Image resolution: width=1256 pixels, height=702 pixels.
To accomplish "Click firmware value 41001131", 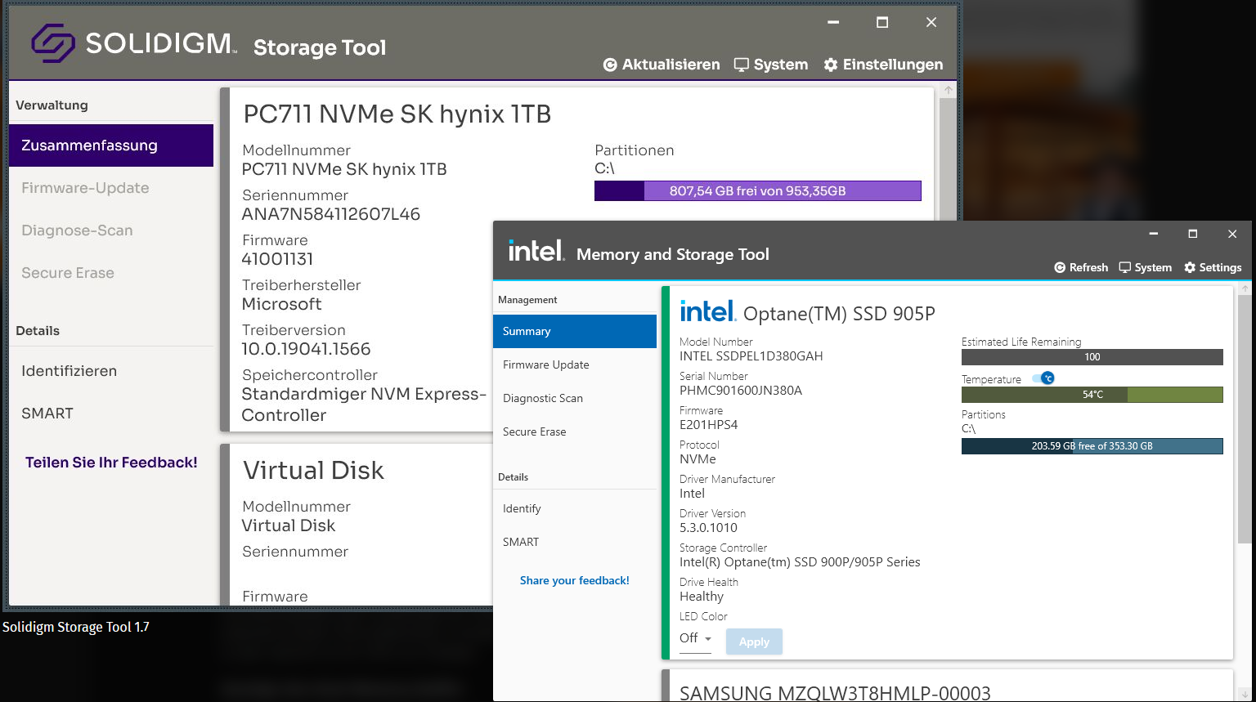I will tap(277, 259).
